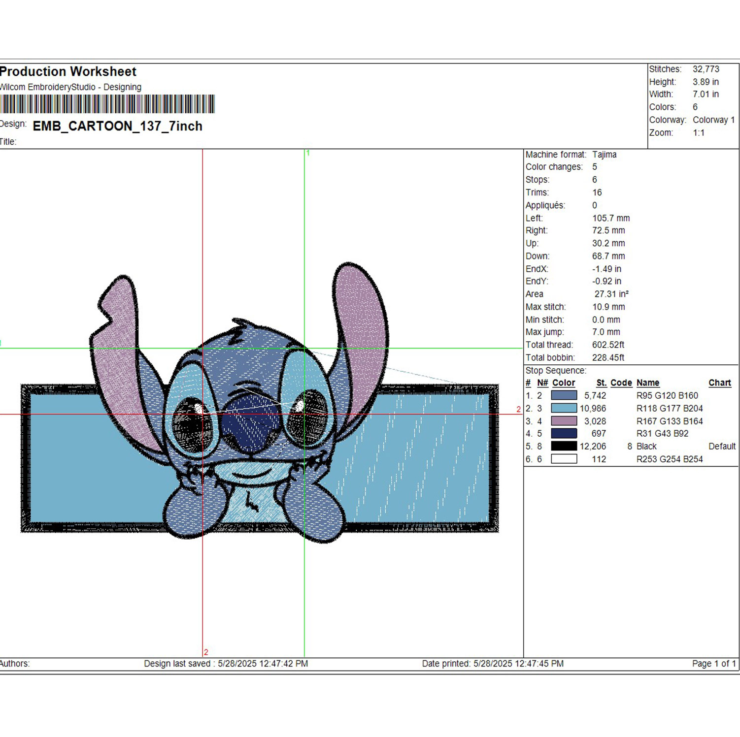This screenshot has width=740, height=737.
Task: Click the Left value '105.7 mm'
Action: point(611,218)
